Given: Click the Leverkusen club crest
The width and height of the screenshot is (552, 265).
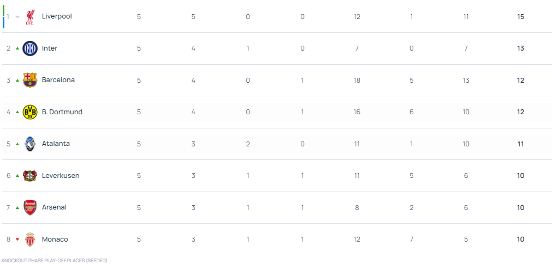Looking at the screenshot, I should [30, 176].
